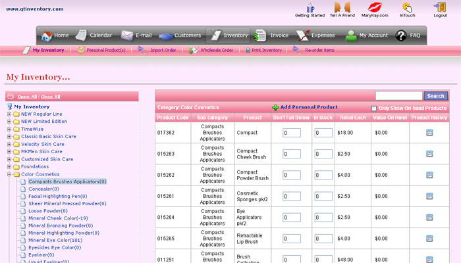This screenshot has width=461, height=263.
Task: Open the Invoice menu tab
Action: [x=271, y=36]
